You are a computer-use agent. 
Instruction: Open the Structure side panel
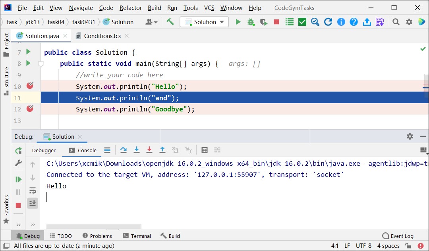point(6,81)
